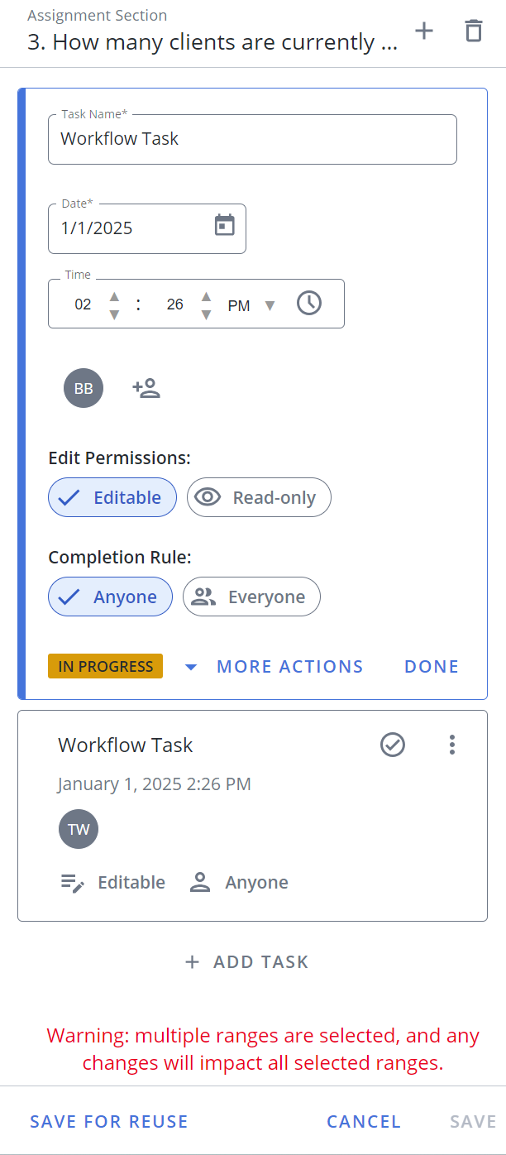The image size is (506, 1155).
Task: Expand the AM/PM dropdown arrow
Action: point(270,305)
